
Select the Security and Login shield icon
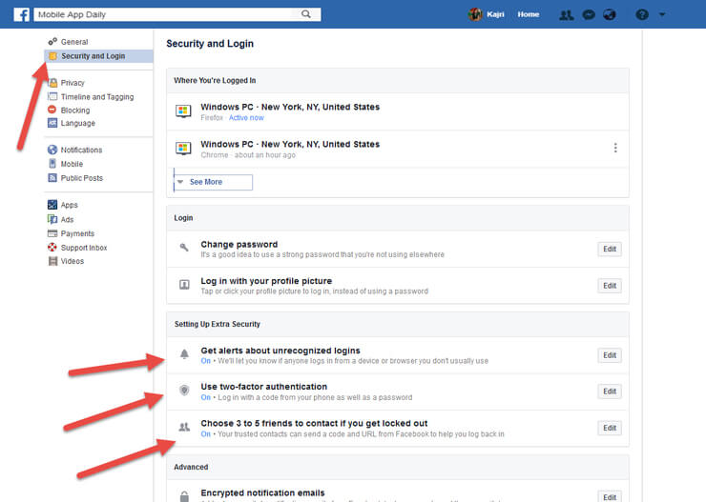tap(52, 56)
